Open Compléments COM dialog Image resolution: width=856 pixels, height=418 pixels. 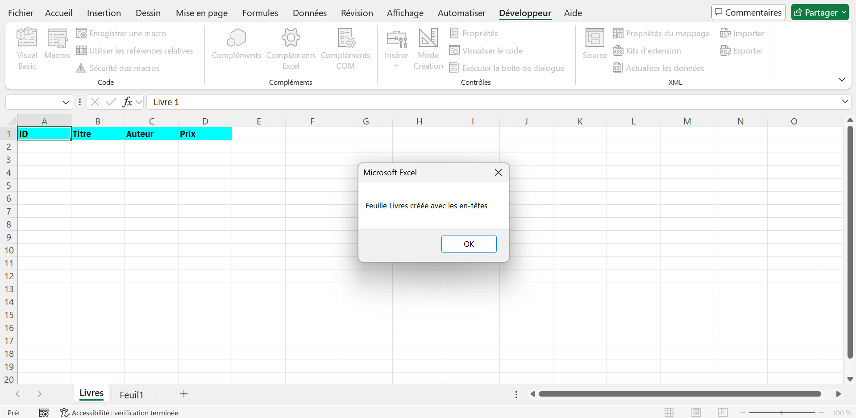coord(345,48)
